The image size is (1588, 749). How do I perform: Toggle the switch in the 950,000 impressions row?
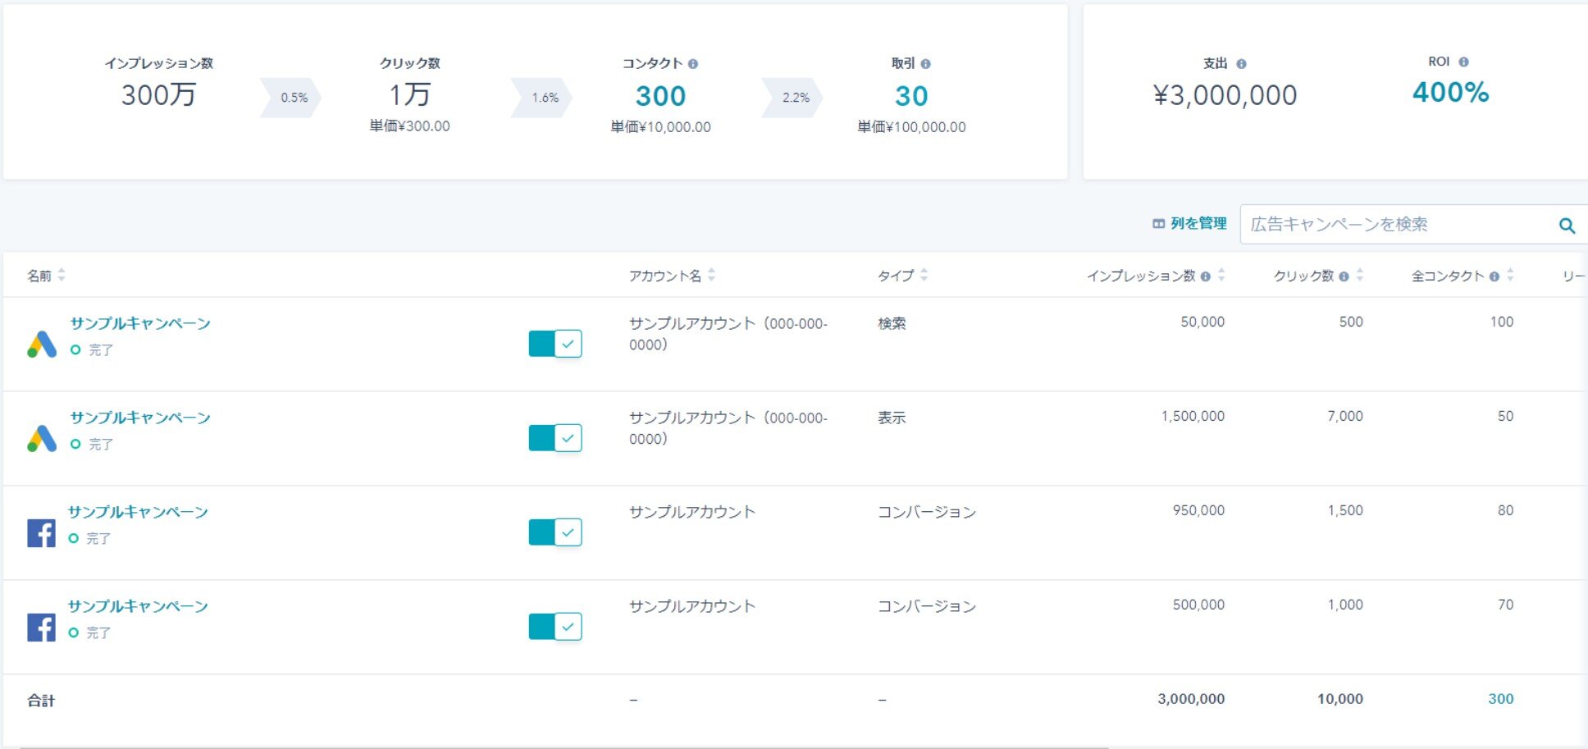[555, 532]
